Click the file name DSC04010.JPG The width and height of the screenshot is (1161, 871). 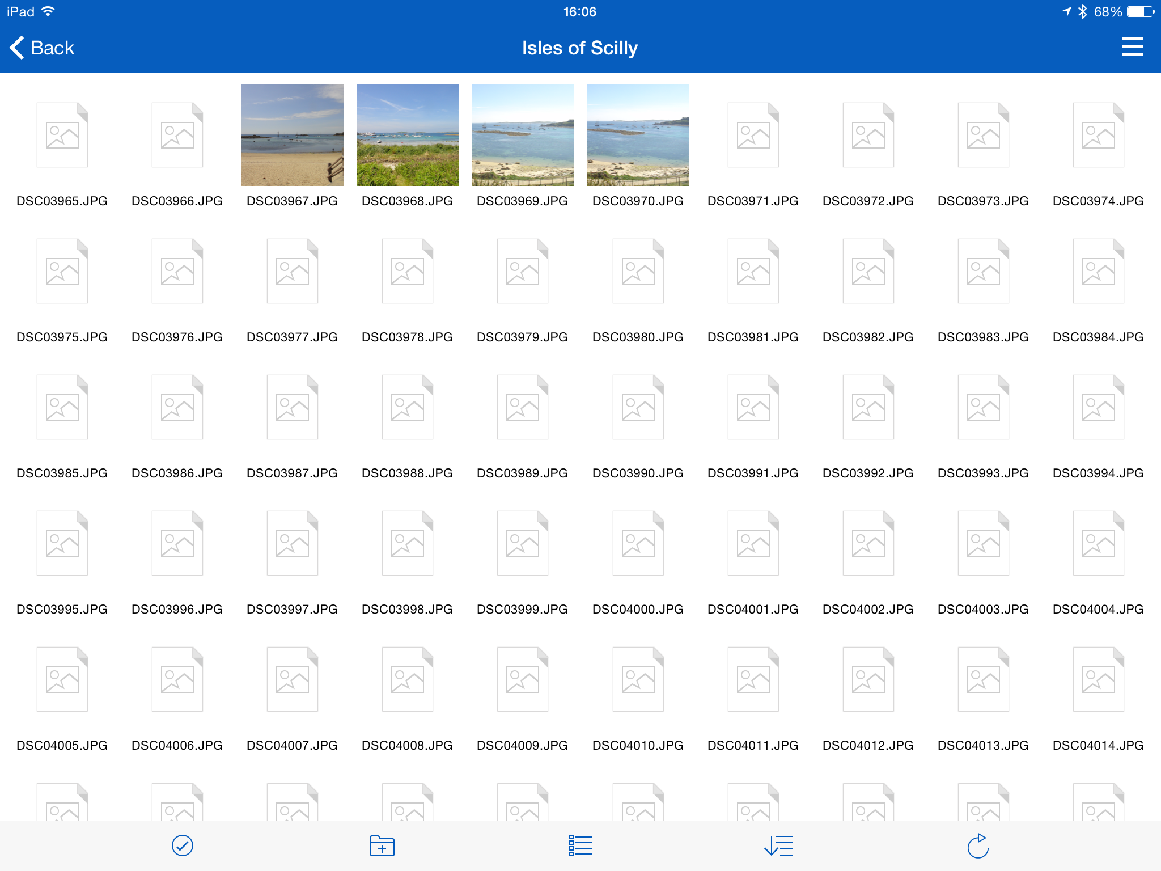coord(638,745)
